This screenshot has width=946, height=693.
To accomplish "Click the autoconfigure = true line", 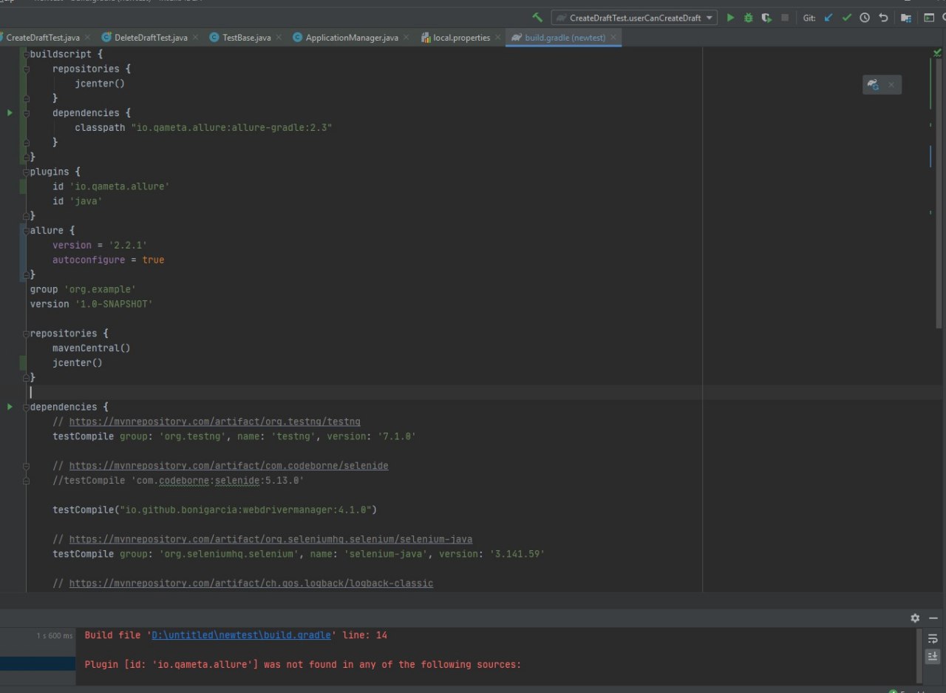I will click(108, 260).
